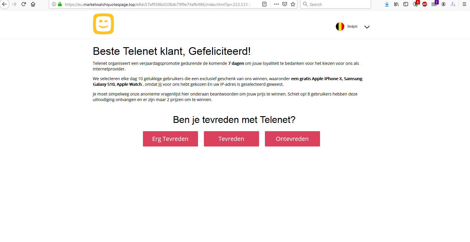Open the page actions menu
Screen dimensions: 470x242
pyautogui.click(x=276, y=4)
